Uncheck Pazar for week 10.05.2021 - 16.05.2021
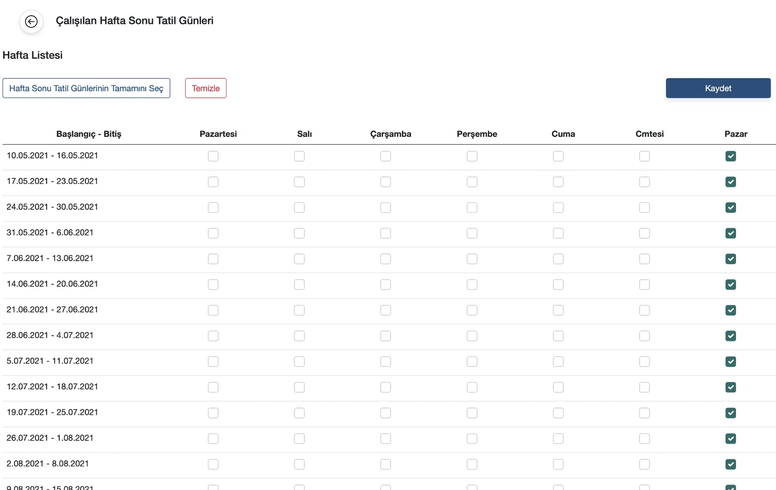Image resolution: width=776 pixels, height=490 pixels. click(x=731, y=156)
